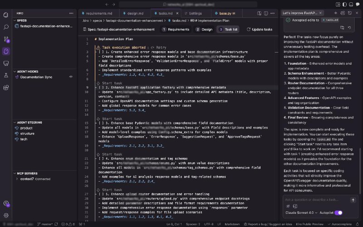Open the Accounts menu icon

point(6,203)
